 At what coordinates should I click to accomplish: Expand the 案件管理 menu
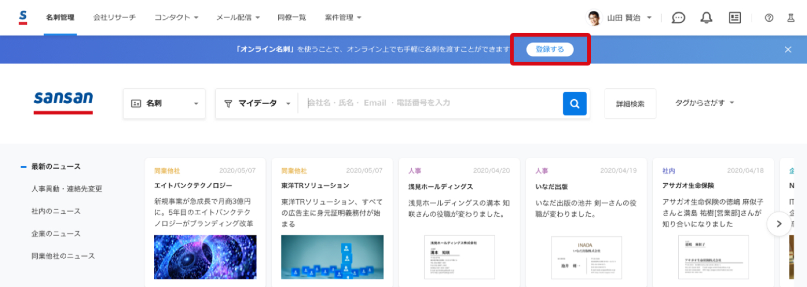[x=343, y=18]
